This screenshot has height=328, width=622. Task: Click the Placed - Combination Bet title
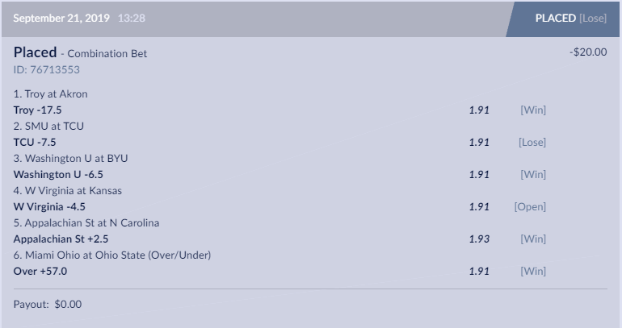tap(81, 53)
